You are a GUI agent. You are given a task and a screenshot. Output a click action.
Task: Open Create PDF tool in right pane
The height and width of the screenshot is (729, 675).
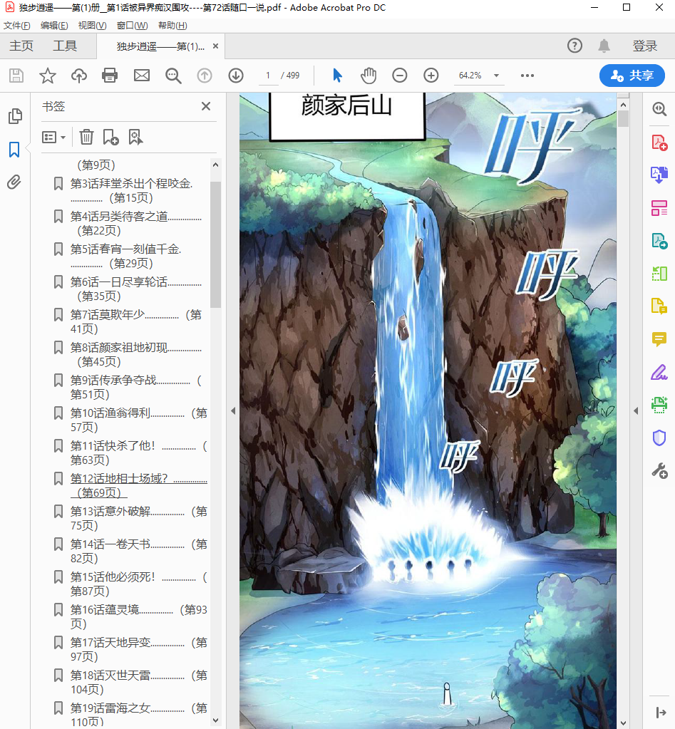(659, 143)
